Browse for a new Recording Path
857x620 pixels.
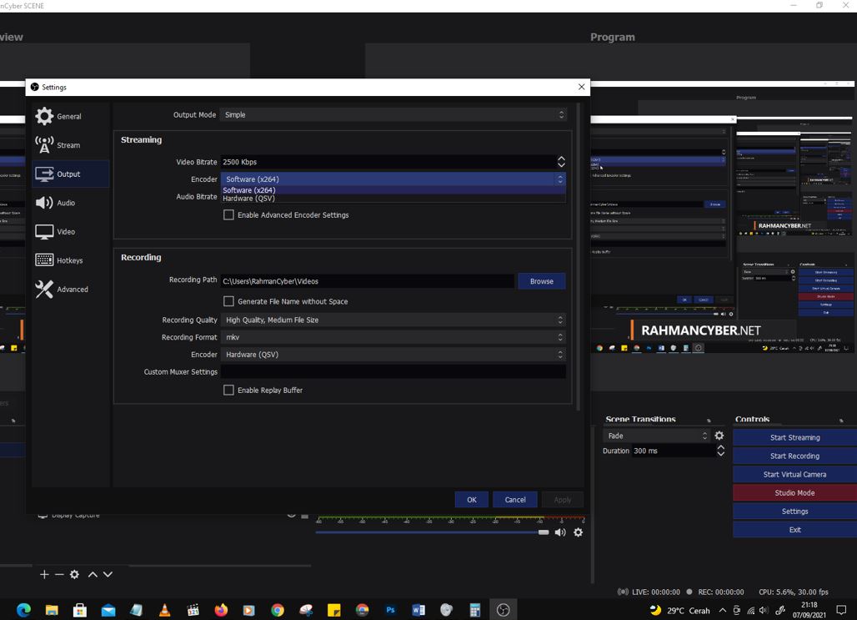541,281
